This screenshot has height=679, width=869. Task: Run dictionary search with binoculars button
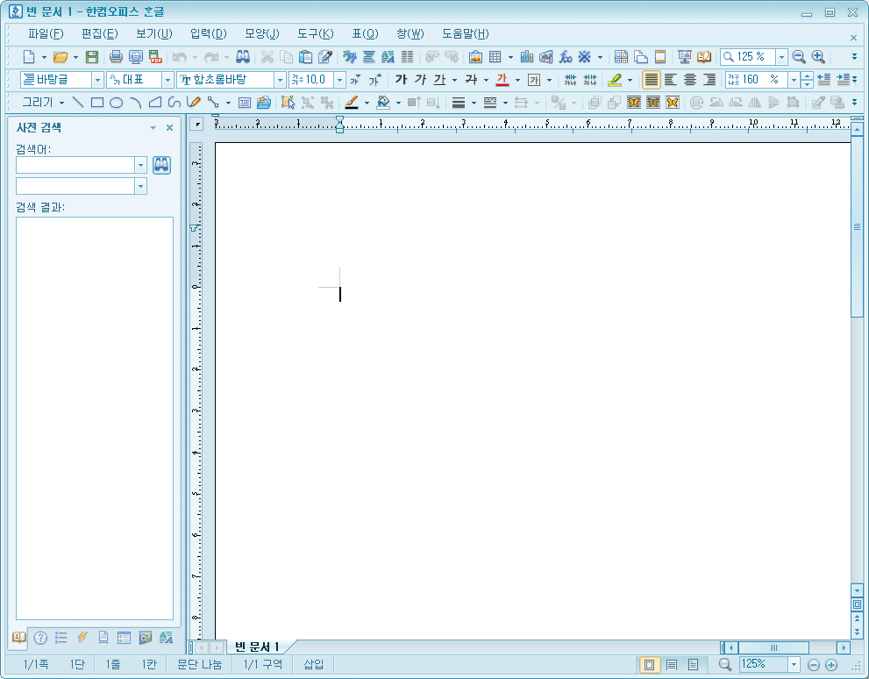(161, 165)
